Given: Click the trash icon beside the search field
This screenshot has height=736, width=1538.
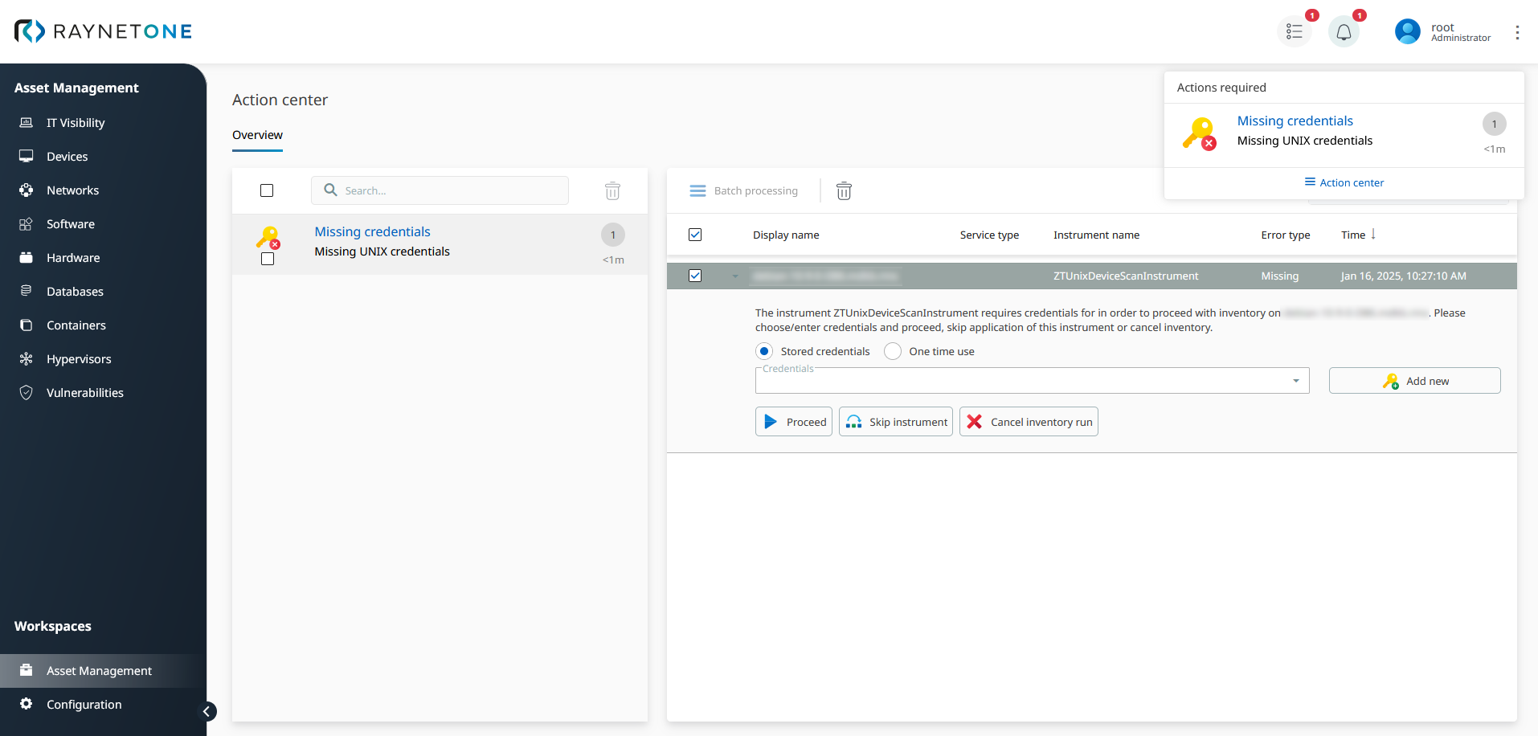Looking at the screenshot, I should coord(612,191).
